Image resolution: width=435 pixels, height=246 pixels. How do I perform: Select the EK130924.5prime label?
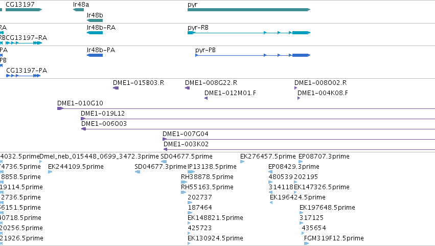coord(215,239)
